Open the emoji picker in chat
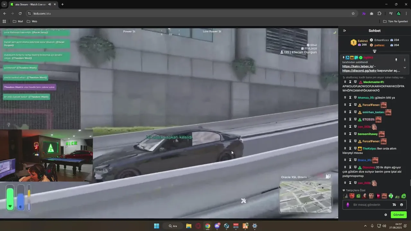This screenshot has width=411, height=231. [x=401, y=205]
